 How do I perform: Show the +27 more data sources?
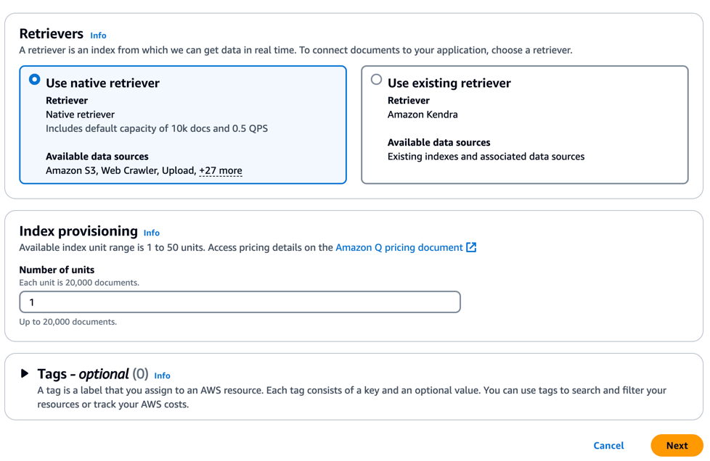(221, 171)
